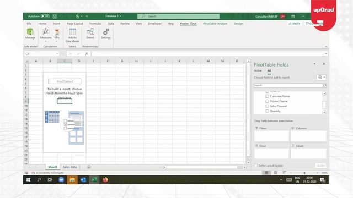
Task: Select column E header
Action: [x=93, y=61]
